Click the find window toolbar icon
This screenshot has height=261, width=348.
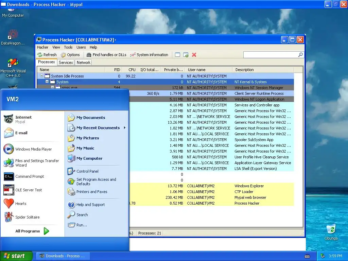[x=177, y=55]
